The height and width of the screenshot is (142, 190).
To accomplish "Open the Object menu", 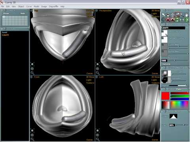I will pos(21,6).
